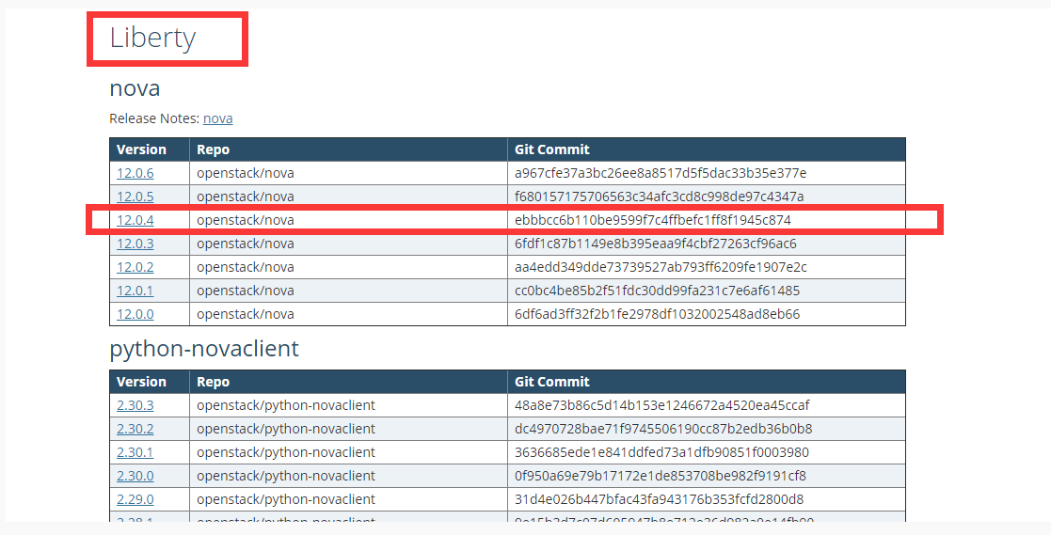Image resolution: width=1051 pixels, height=535 pixels.
Task: Click openstack/nova repo in 12.0.6 row
Action: pos(246,173)
